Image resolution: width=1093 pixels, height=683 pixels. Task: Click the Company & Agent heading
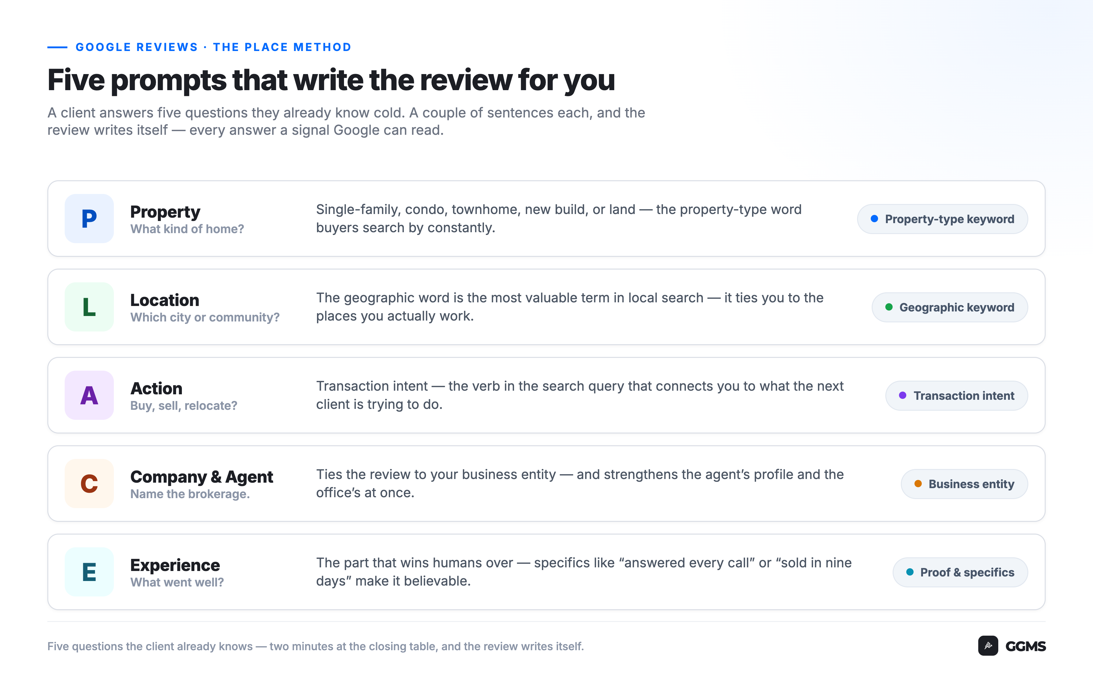(201, 477)
